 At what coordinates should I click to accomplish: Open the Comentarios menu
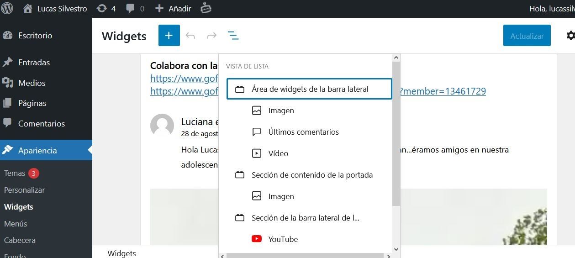click(46, 123)
